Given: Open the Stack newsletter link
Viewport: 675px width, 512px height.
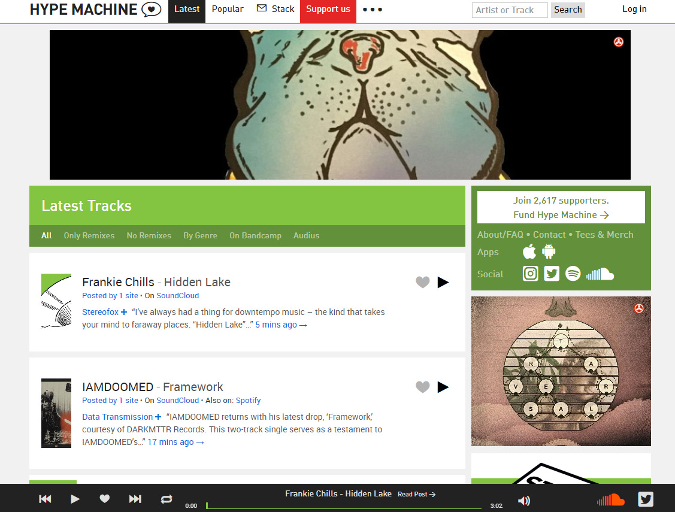Looking at the screenshot, I should 276,9.
